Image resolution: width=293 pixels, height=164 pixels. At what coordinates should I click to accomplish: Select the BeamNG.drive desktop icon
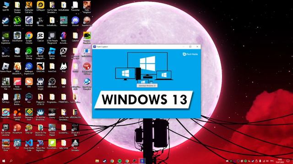(x=17, y=114)
